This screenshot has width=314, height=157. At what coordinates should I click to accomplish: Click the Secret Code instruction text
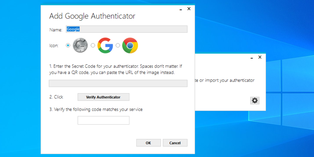pos(115,69)
